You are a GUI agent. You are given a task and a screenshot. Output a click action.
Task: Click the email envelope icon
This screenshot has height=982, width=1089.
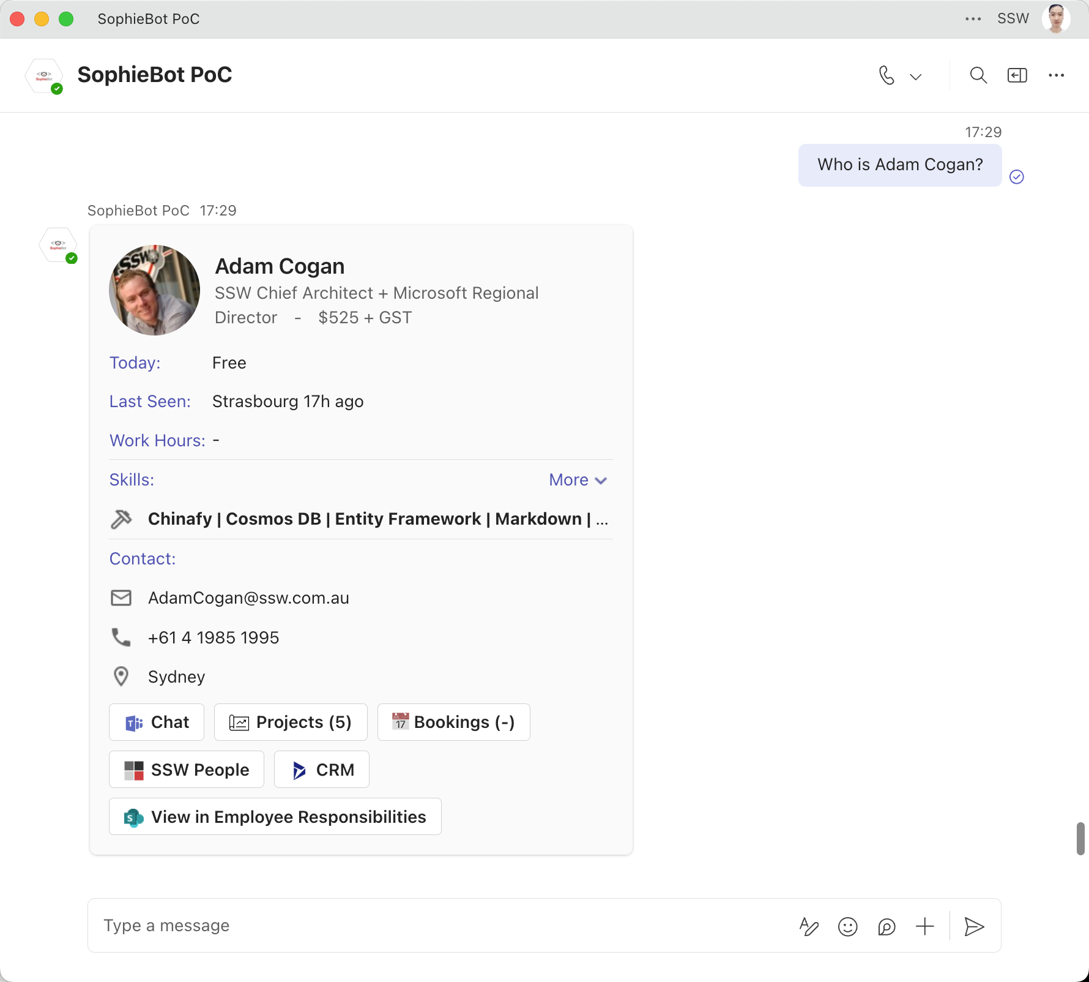pos(121,598)
